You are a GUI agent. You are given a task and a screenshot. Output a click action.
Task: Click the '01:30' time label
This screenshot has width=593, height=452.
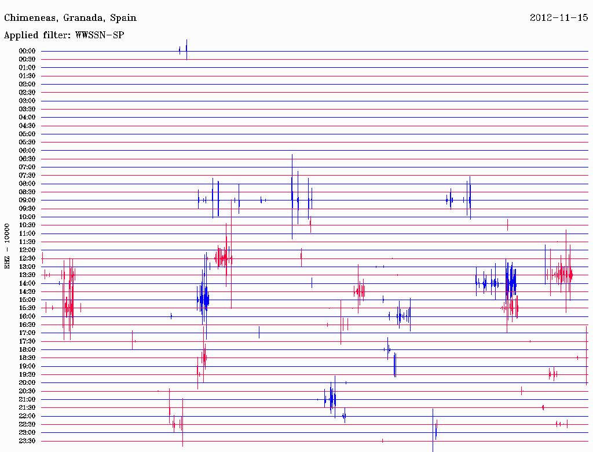[27, 76]
